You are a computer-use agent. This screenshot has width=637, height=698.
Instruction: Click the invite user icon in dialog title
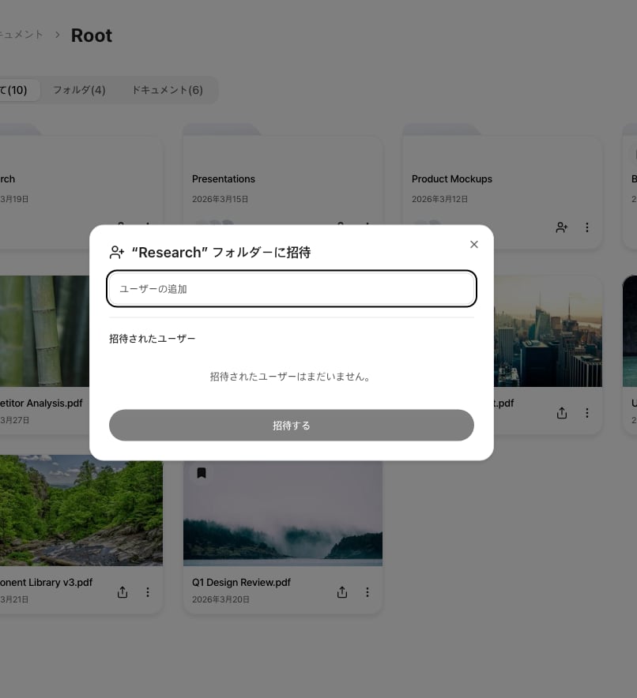[117, 253]
